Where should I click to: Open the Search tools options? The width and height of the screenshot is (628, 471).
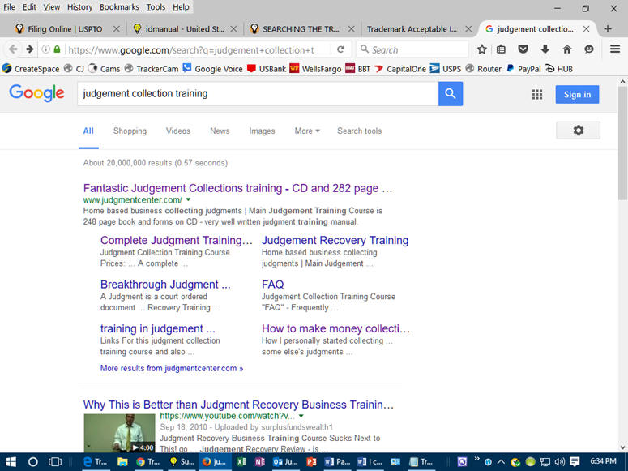(x=359, y=131)
